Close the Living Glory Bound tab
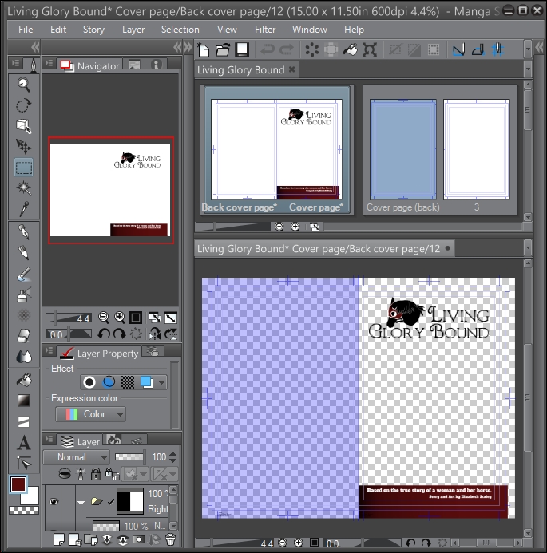Viewport: 547px width, 553px height. [291, 69]
